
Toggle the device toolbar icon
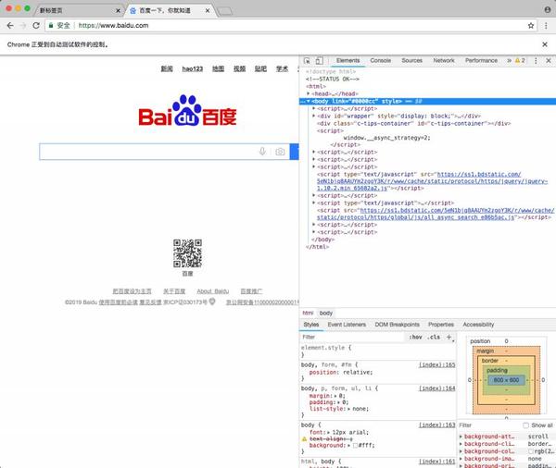319,60
